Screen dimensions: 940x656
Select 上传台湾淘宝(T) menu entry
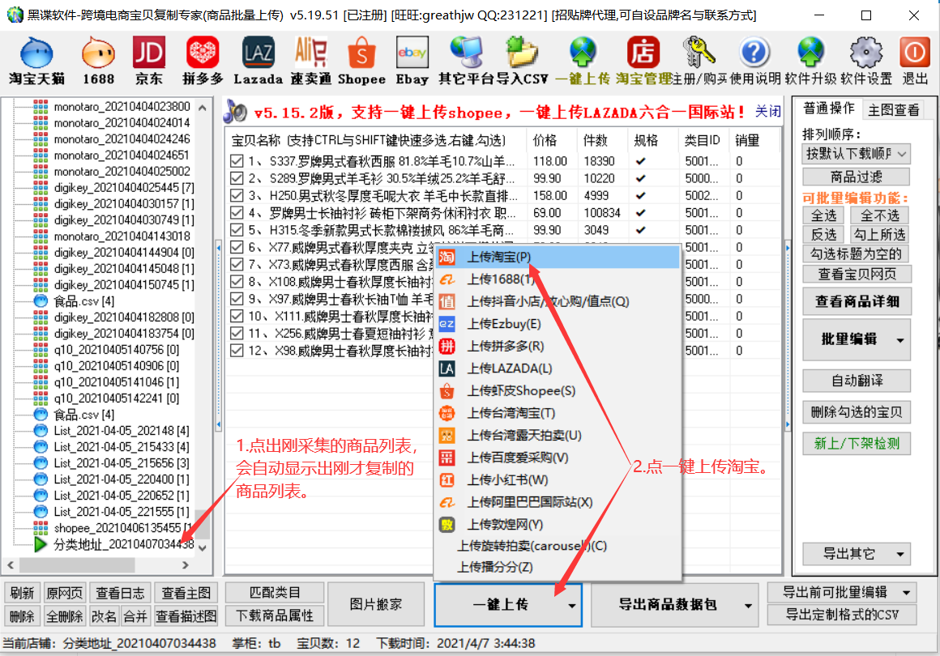558,413
